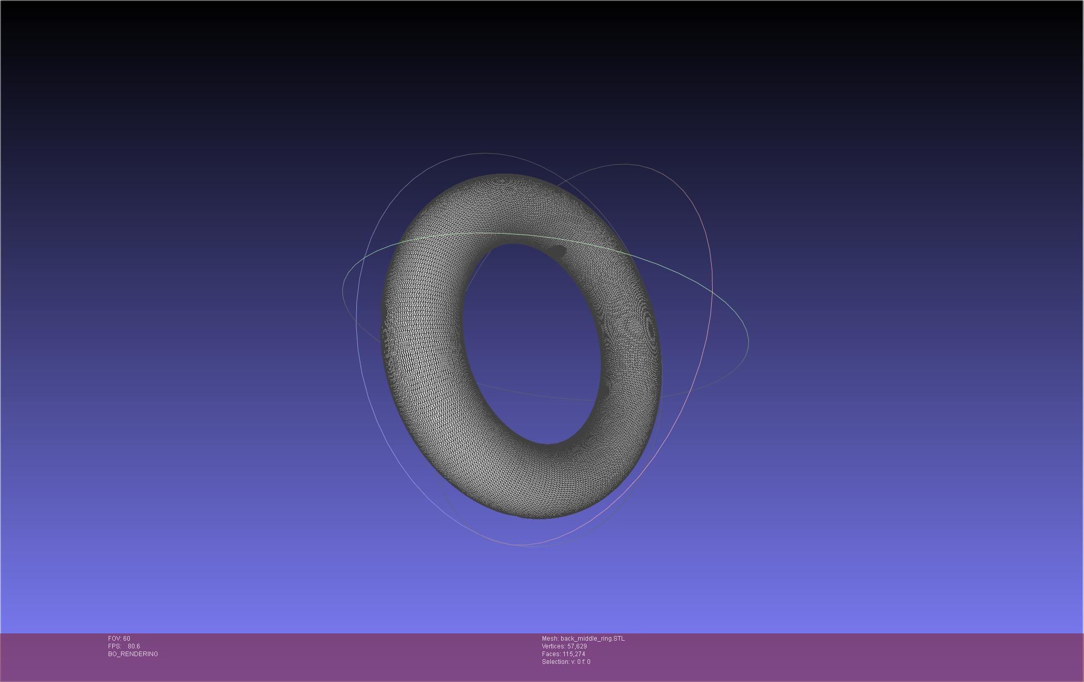Image resolution: width=1084 pixels, height=682 pixels.
Task: Click the purple info bar's empty area
Action: [827, 656]
